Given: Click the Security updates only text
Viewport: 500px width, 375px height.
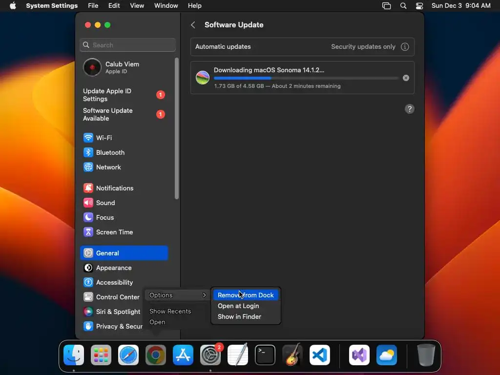Looking at the screenshot, I should pyautogui.click(x=363, y=47).
